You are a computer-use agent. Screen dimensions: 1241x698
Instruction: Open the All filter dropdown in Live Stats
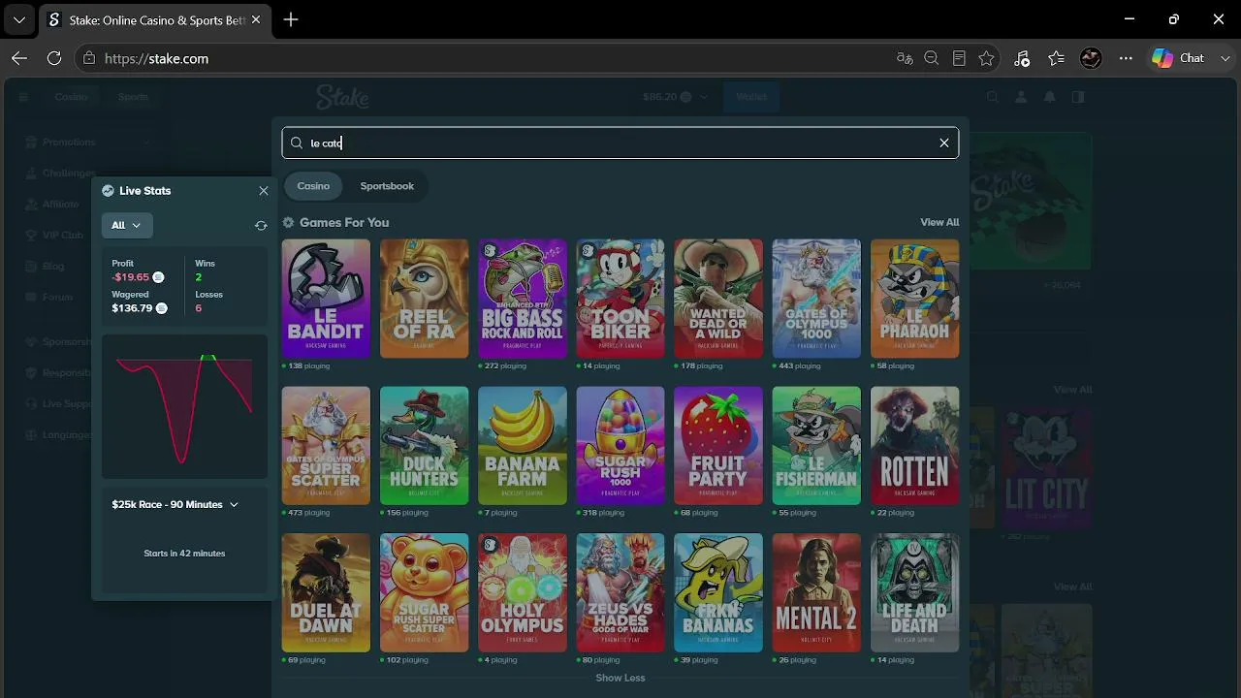(x=126, y=225)
